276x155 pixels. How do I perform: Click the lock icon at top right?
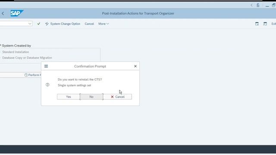click(x=258, y=5)
